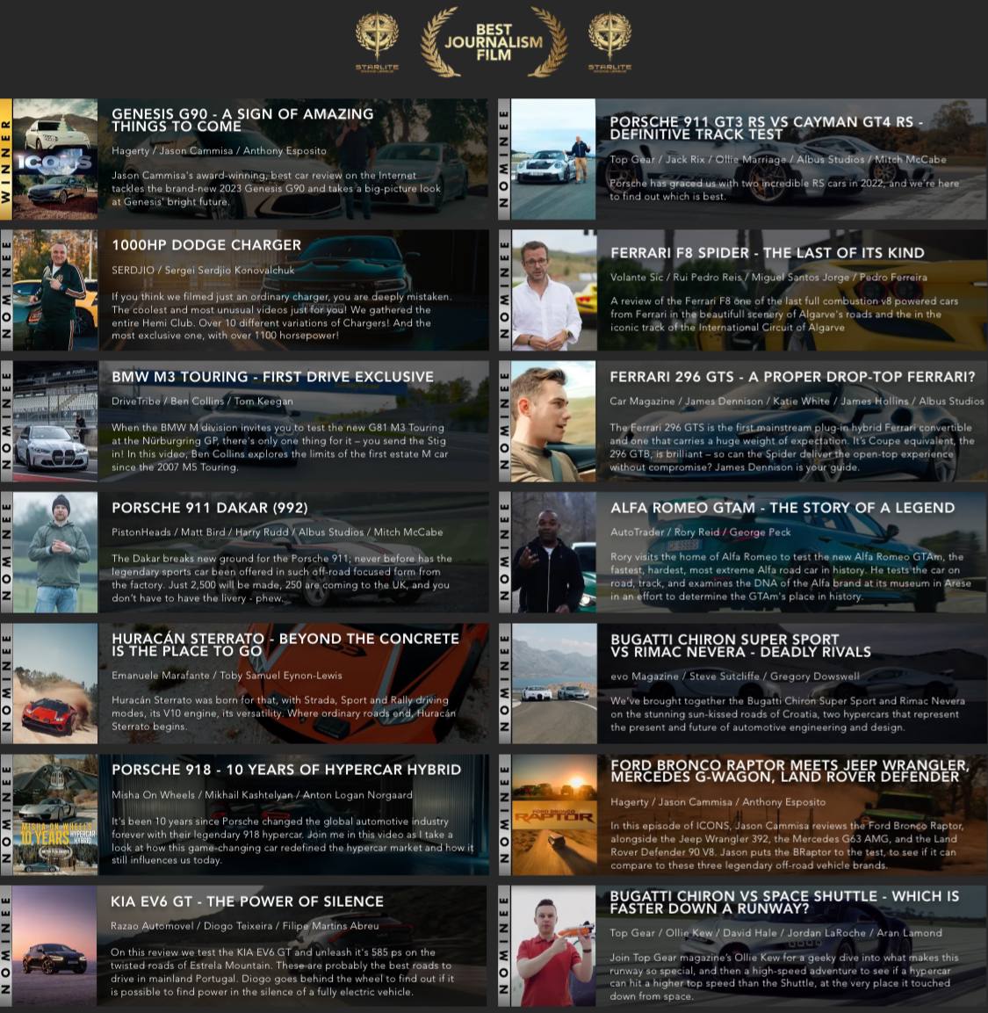This screenshot has width=988, height=1013.
Task: Click credits 'Razao Automovel / Diogo Teixeira'
Action: [245, 926]
